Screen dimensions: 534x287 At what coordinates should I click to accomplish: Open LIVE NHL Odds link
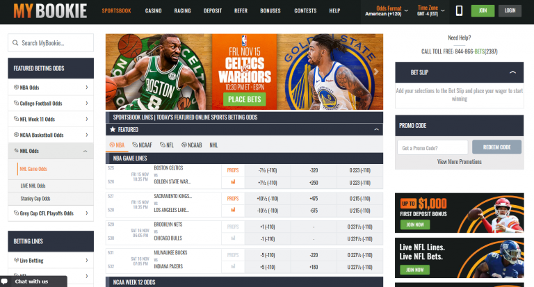tap(33, 186)
